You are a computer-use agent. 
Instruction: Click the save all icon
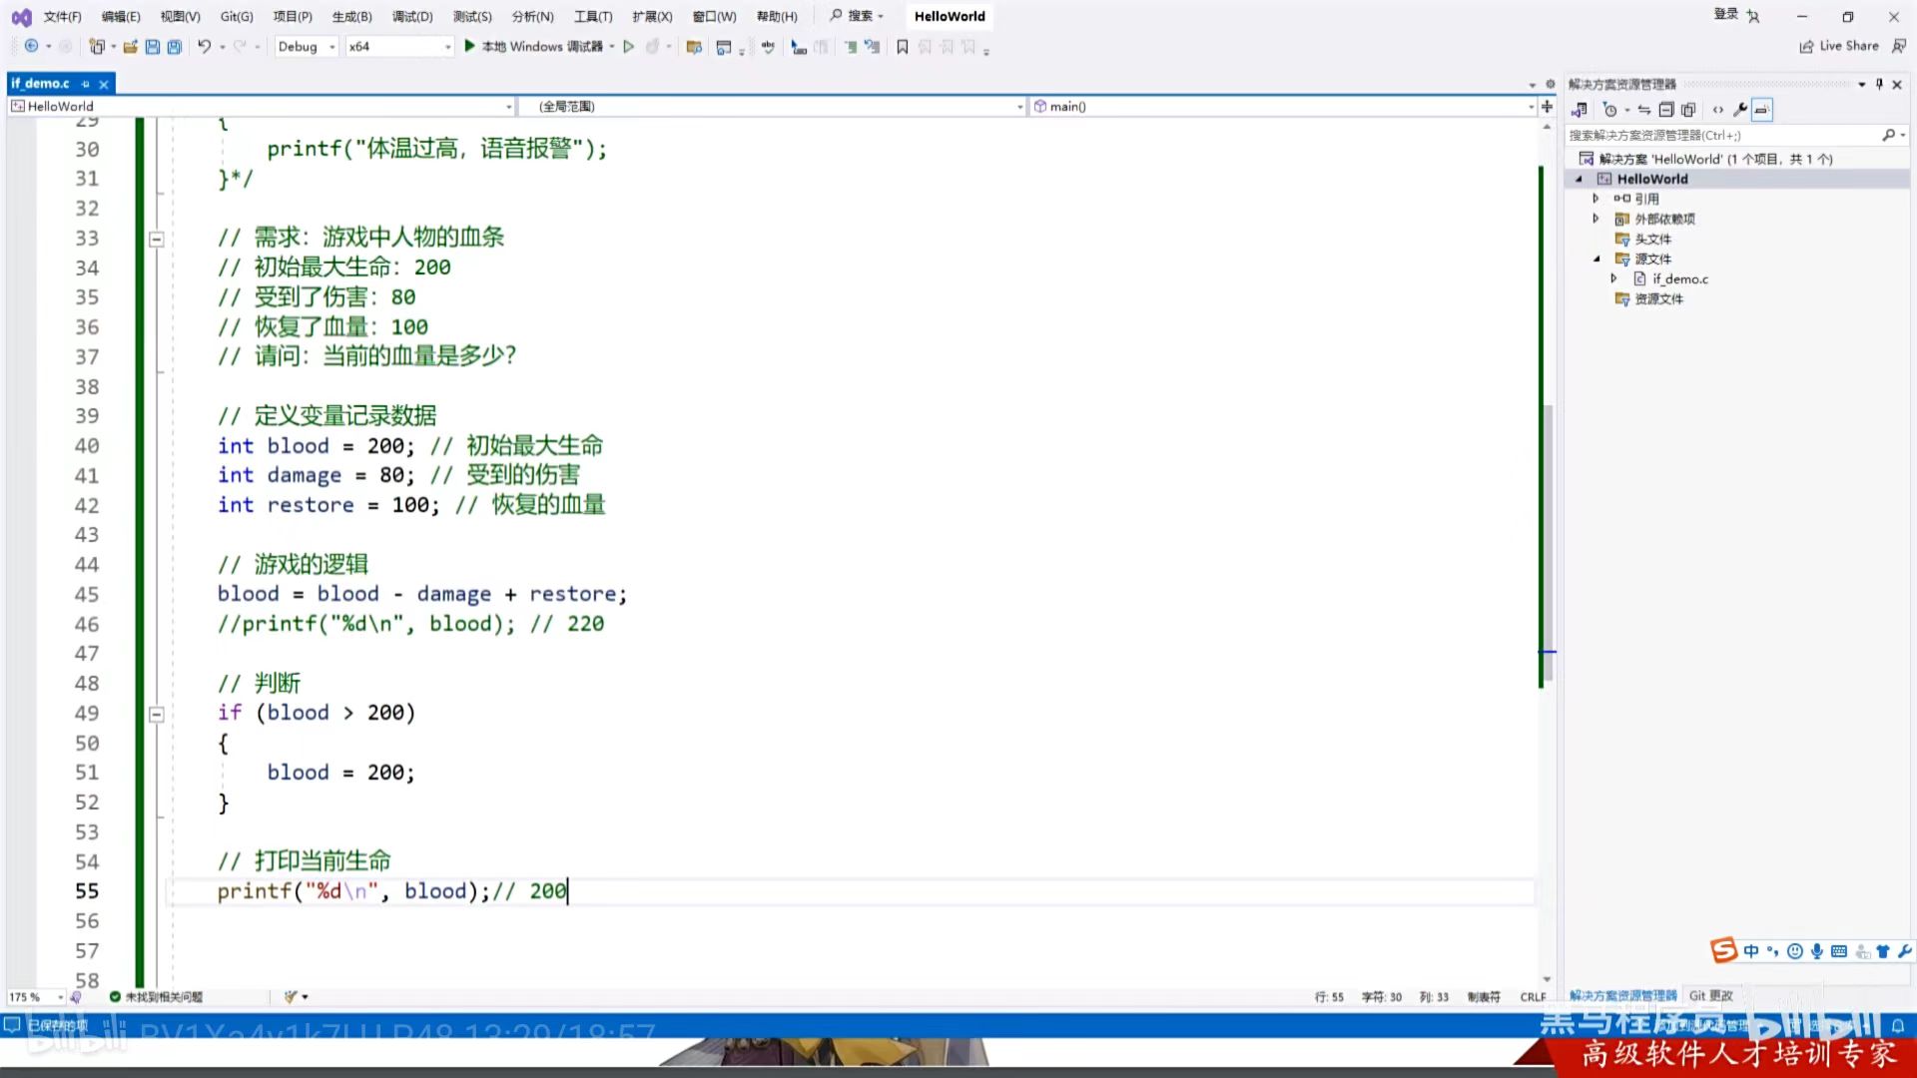coord(174,46)
